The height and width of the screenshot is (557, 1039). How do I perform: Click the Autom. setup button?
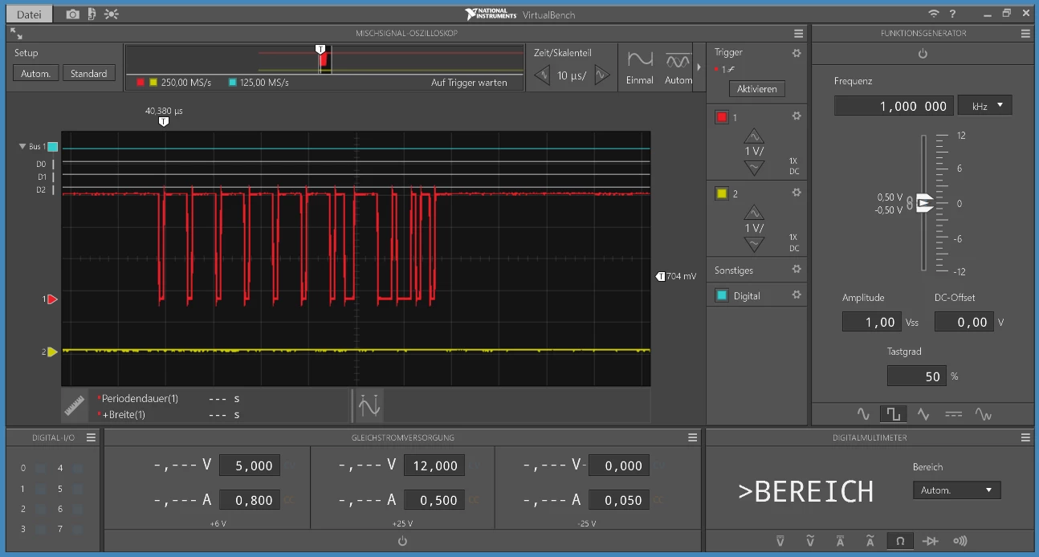pos(35,73)
